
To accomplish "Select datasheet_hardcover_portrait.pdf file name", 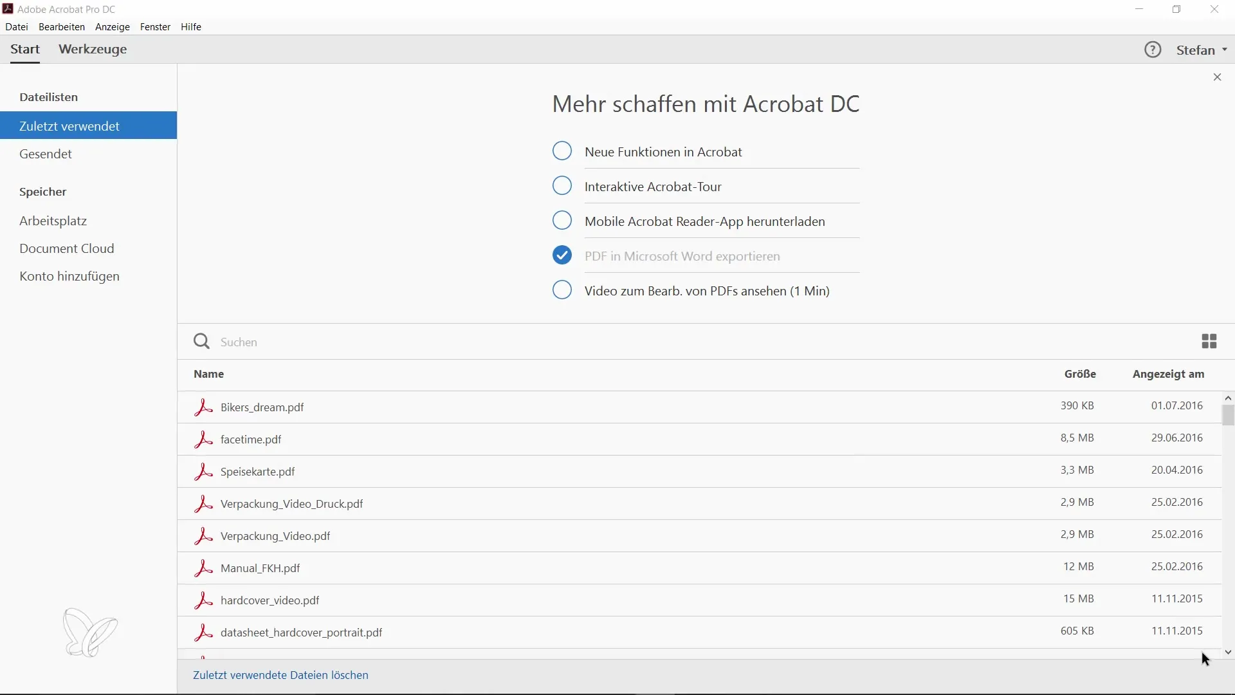I will [x=301, y=633].
